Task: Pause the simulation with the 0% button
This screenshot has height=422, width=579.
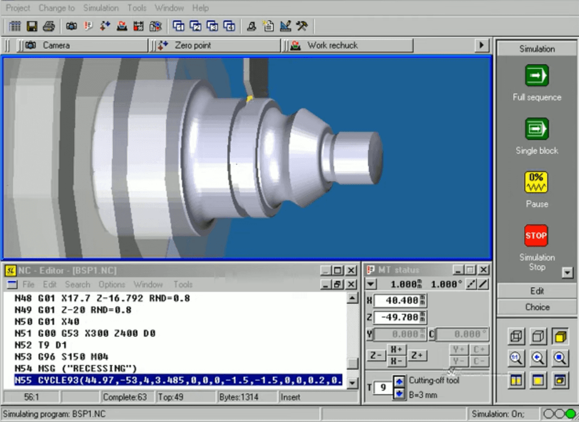Action: [x=537, y=183]
